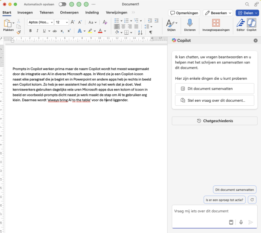Image resolution: width=261 pixels, height=233 pixels.
Task: Click the Plakken (paste) clipboard icon
Action: pos(7,23)
